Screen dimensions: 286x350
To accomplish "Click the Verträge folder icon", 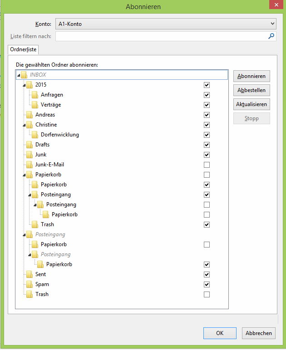I will point(35,105).
